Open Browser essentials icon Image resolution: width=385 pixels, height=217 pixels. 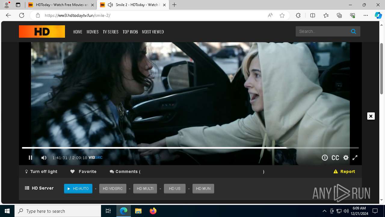353,15
